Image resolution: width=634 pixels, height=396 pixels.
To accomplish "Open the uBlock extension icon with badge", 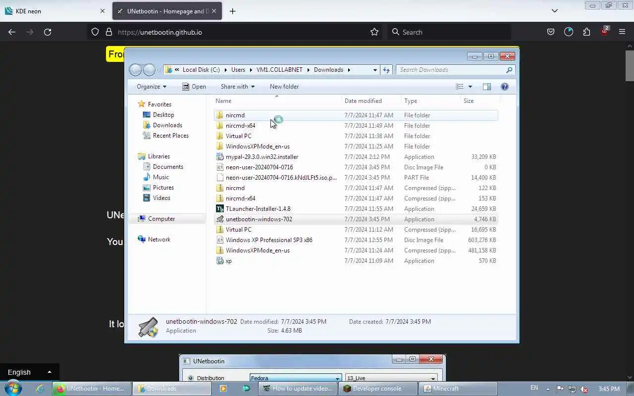I will pos(604,32).
